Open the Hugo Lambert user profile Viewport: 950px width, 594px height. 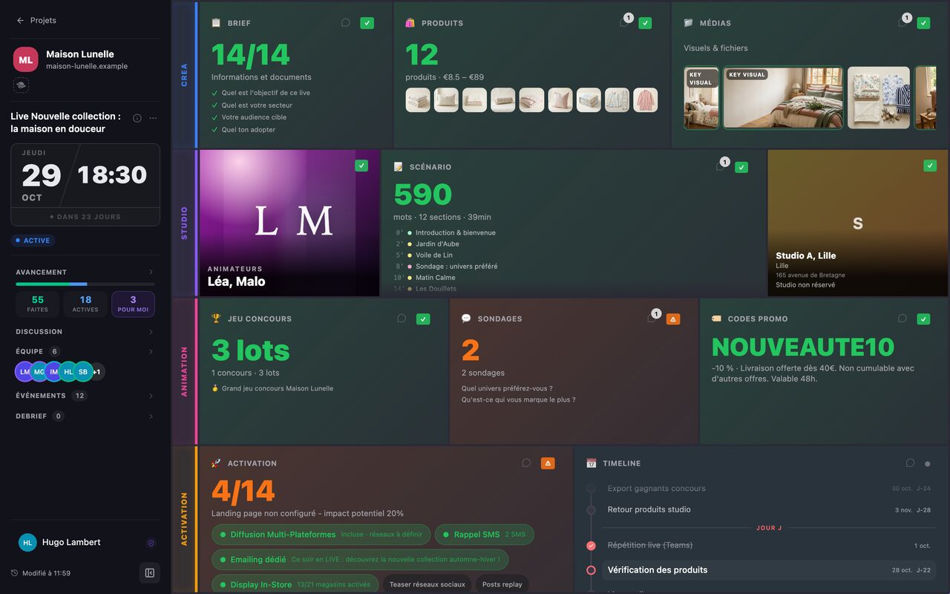59,543
